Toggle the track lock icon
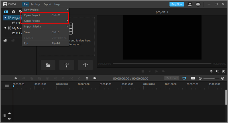This screenshot has width=228, height=123. tap(9, 118)
